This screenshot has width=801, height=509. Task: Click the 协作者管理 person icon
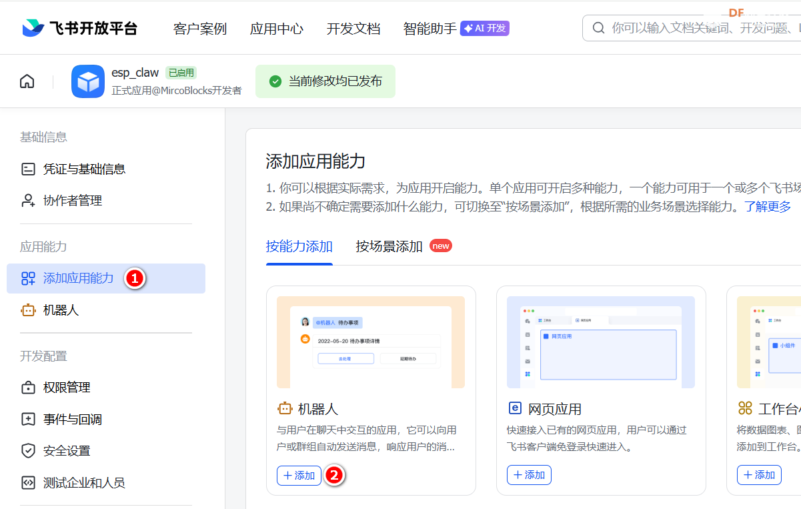28,200
